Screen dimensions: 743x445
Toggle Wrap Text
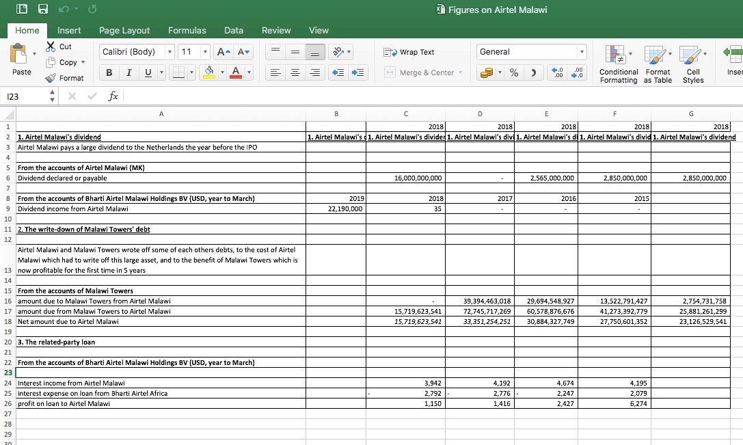pos(409,52)
